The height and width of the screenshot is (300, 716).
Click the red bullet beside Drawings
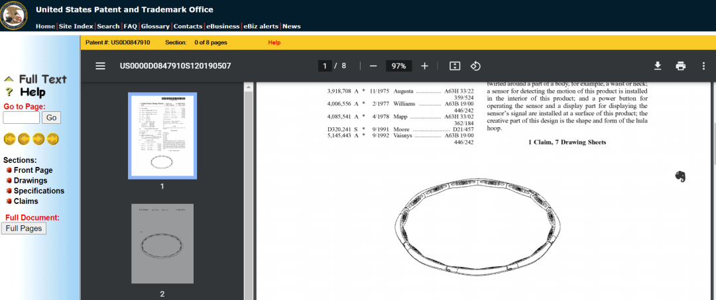(x=9, y=181)
